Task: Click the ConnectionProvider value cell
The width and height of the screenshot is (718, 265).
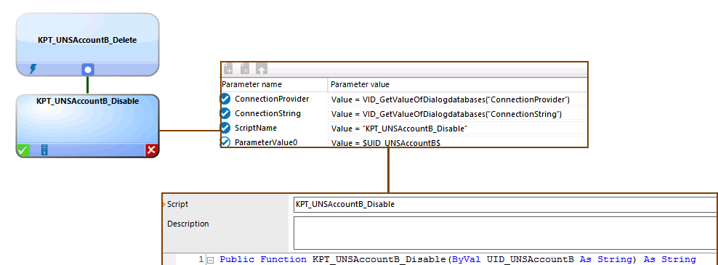Action: [x=457, y=99]
